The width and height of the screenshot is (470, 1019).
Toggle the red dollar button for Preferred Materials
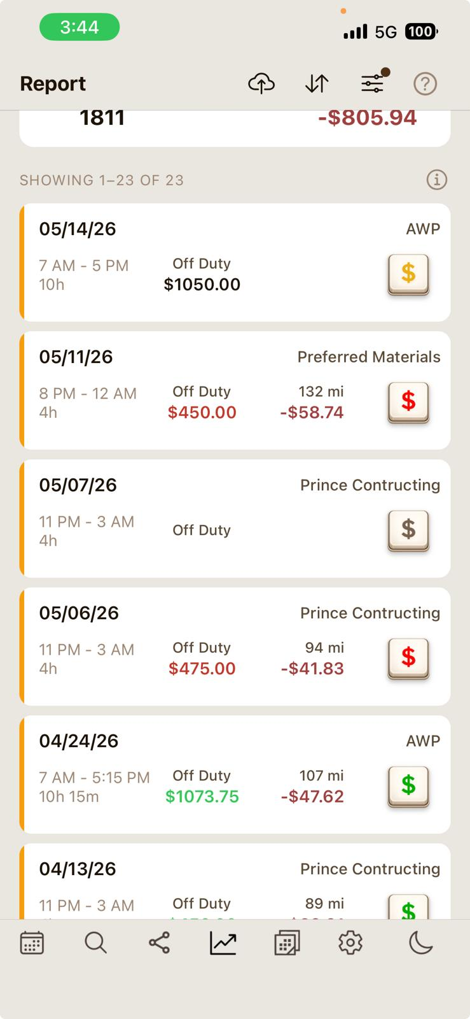(408, 403)
